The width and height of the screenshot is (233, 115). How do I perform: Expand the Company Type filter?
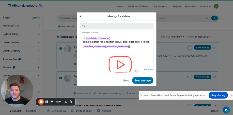tap(21, 59)
